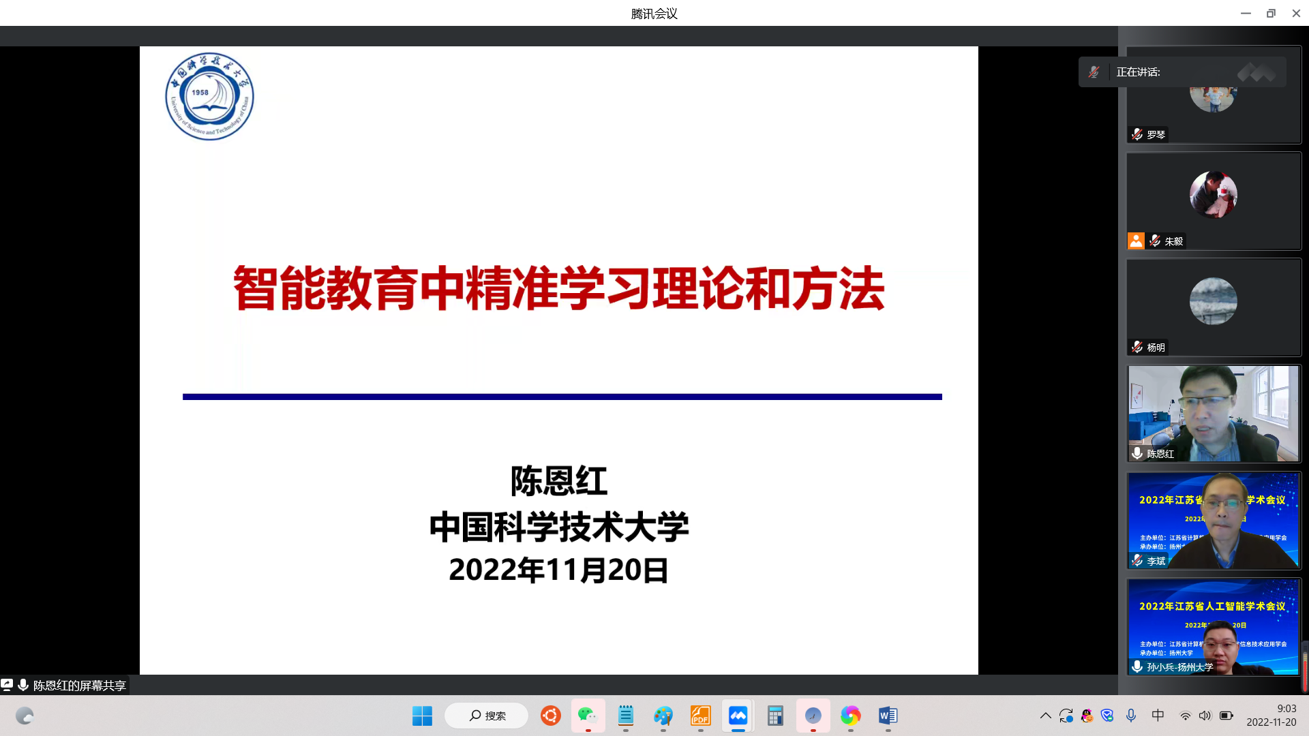
Task: Click the screen share label 陈恩红的屏幕共享
Action: (x=79, y=686)
